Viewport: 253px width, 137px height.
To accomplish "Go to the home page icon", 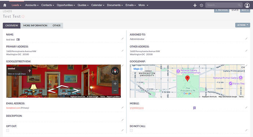I will (5, 5).
